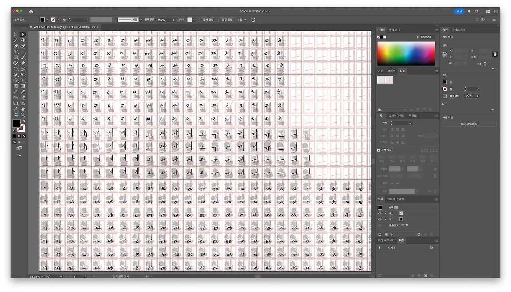Click the 자산 내보내기 tab
The image size is (511, 292).
tap(386, 240)
